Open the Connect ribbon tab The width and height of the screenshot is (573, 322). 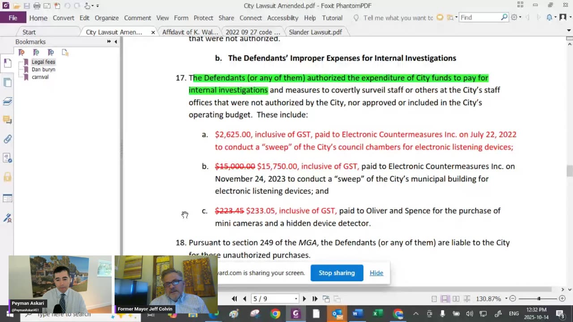point(251,18)
